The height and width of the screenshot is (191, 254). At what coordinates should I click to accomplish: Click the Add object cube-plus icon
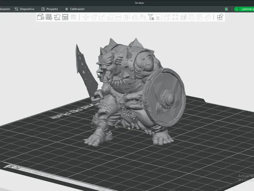click(41, 17)
